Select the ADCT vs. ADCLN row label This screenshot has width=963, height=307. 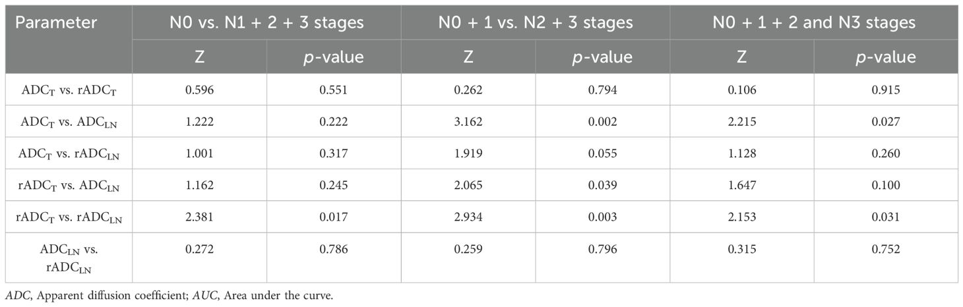67,122
